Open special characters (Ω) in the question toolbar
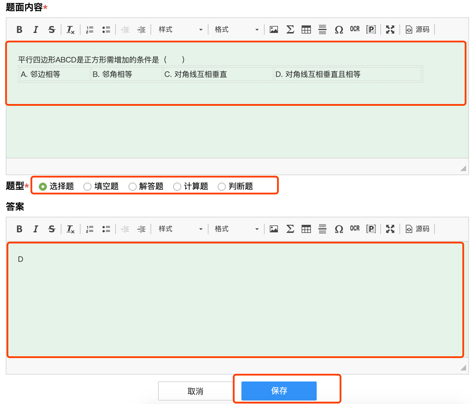 tap(339, 29)
